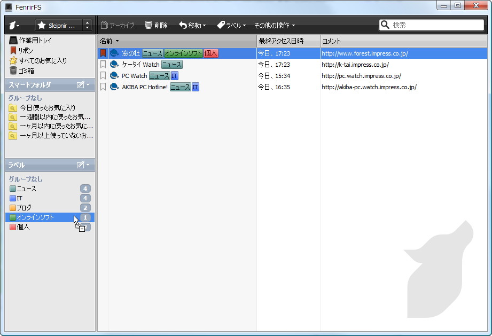Click the ニュース tag on 窓の杜 row
The image size is (492, 336).
click(152, 53)
